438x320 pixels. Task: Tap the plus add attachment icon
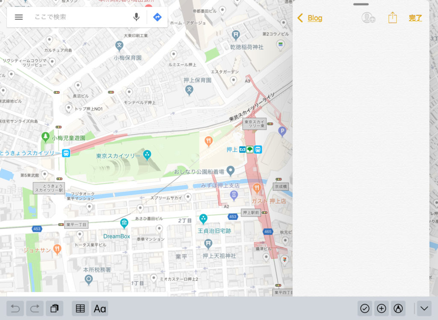[x=382, y=308]
